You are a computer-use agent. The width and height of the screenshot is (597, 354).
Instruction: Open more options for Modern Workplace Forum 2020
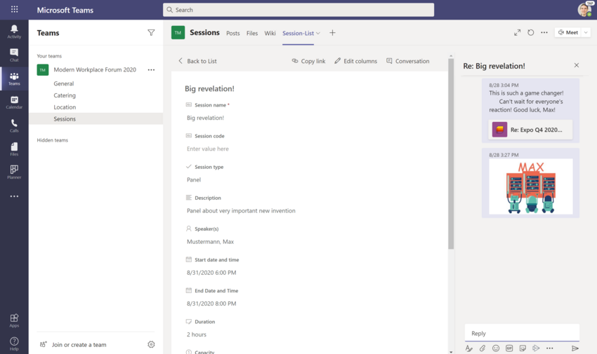[151, 70]
